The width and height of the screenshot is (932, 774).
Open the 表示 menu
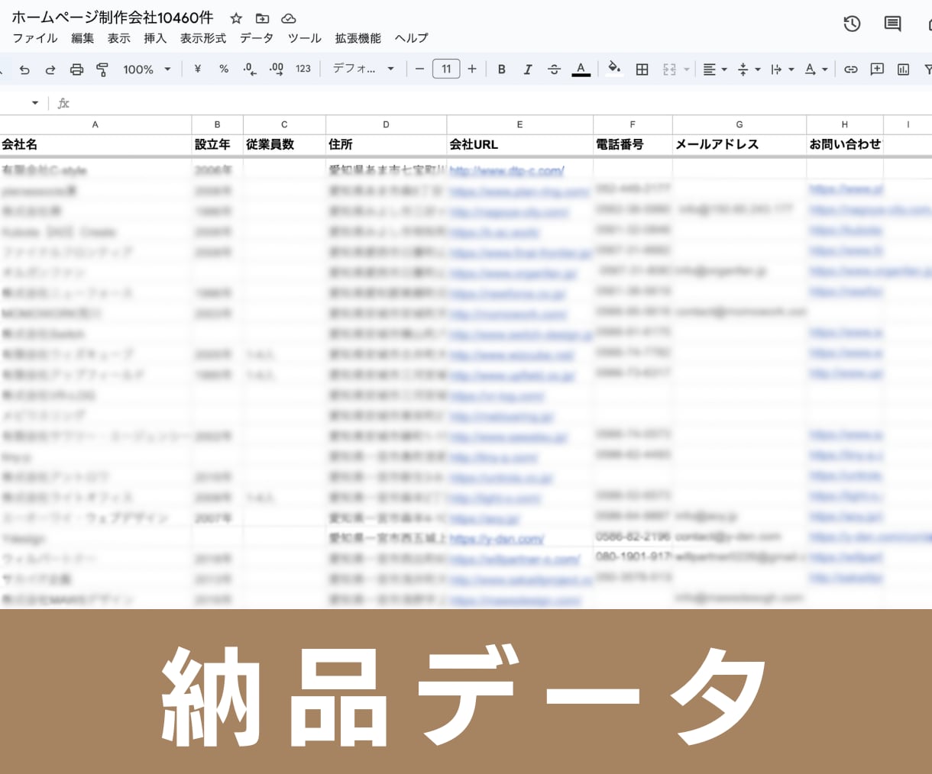coord(118,38)
